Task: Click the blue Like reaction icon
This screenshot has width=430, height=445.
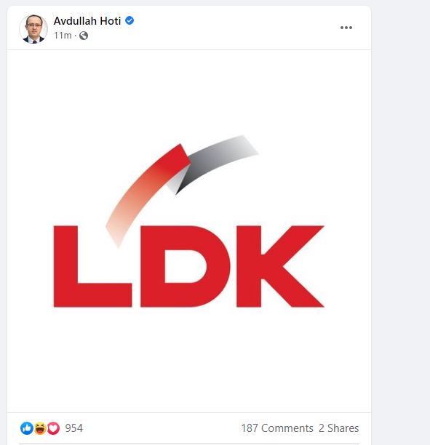Action: (x=27, y=428)
